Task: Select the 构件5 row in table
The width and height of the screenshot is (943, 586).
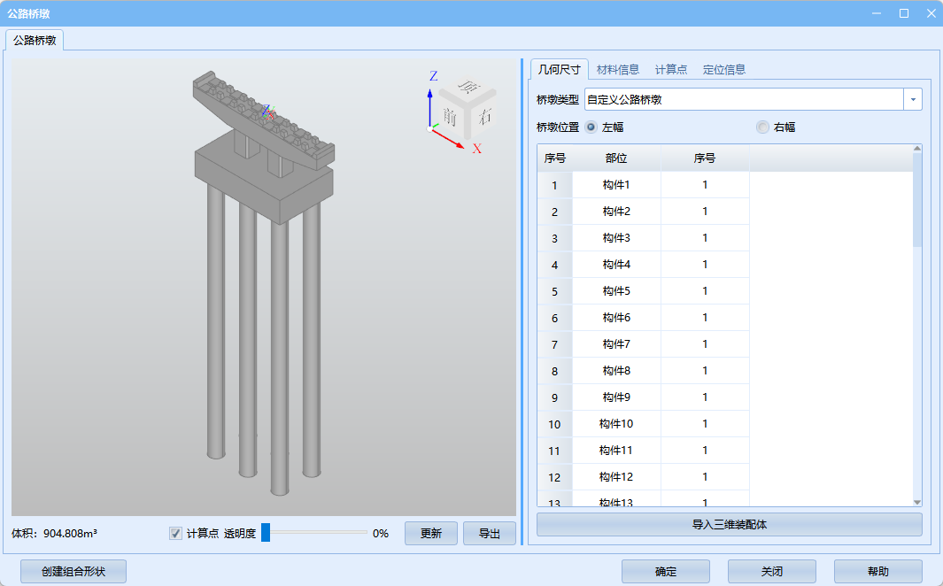Action: pos(615,291)
